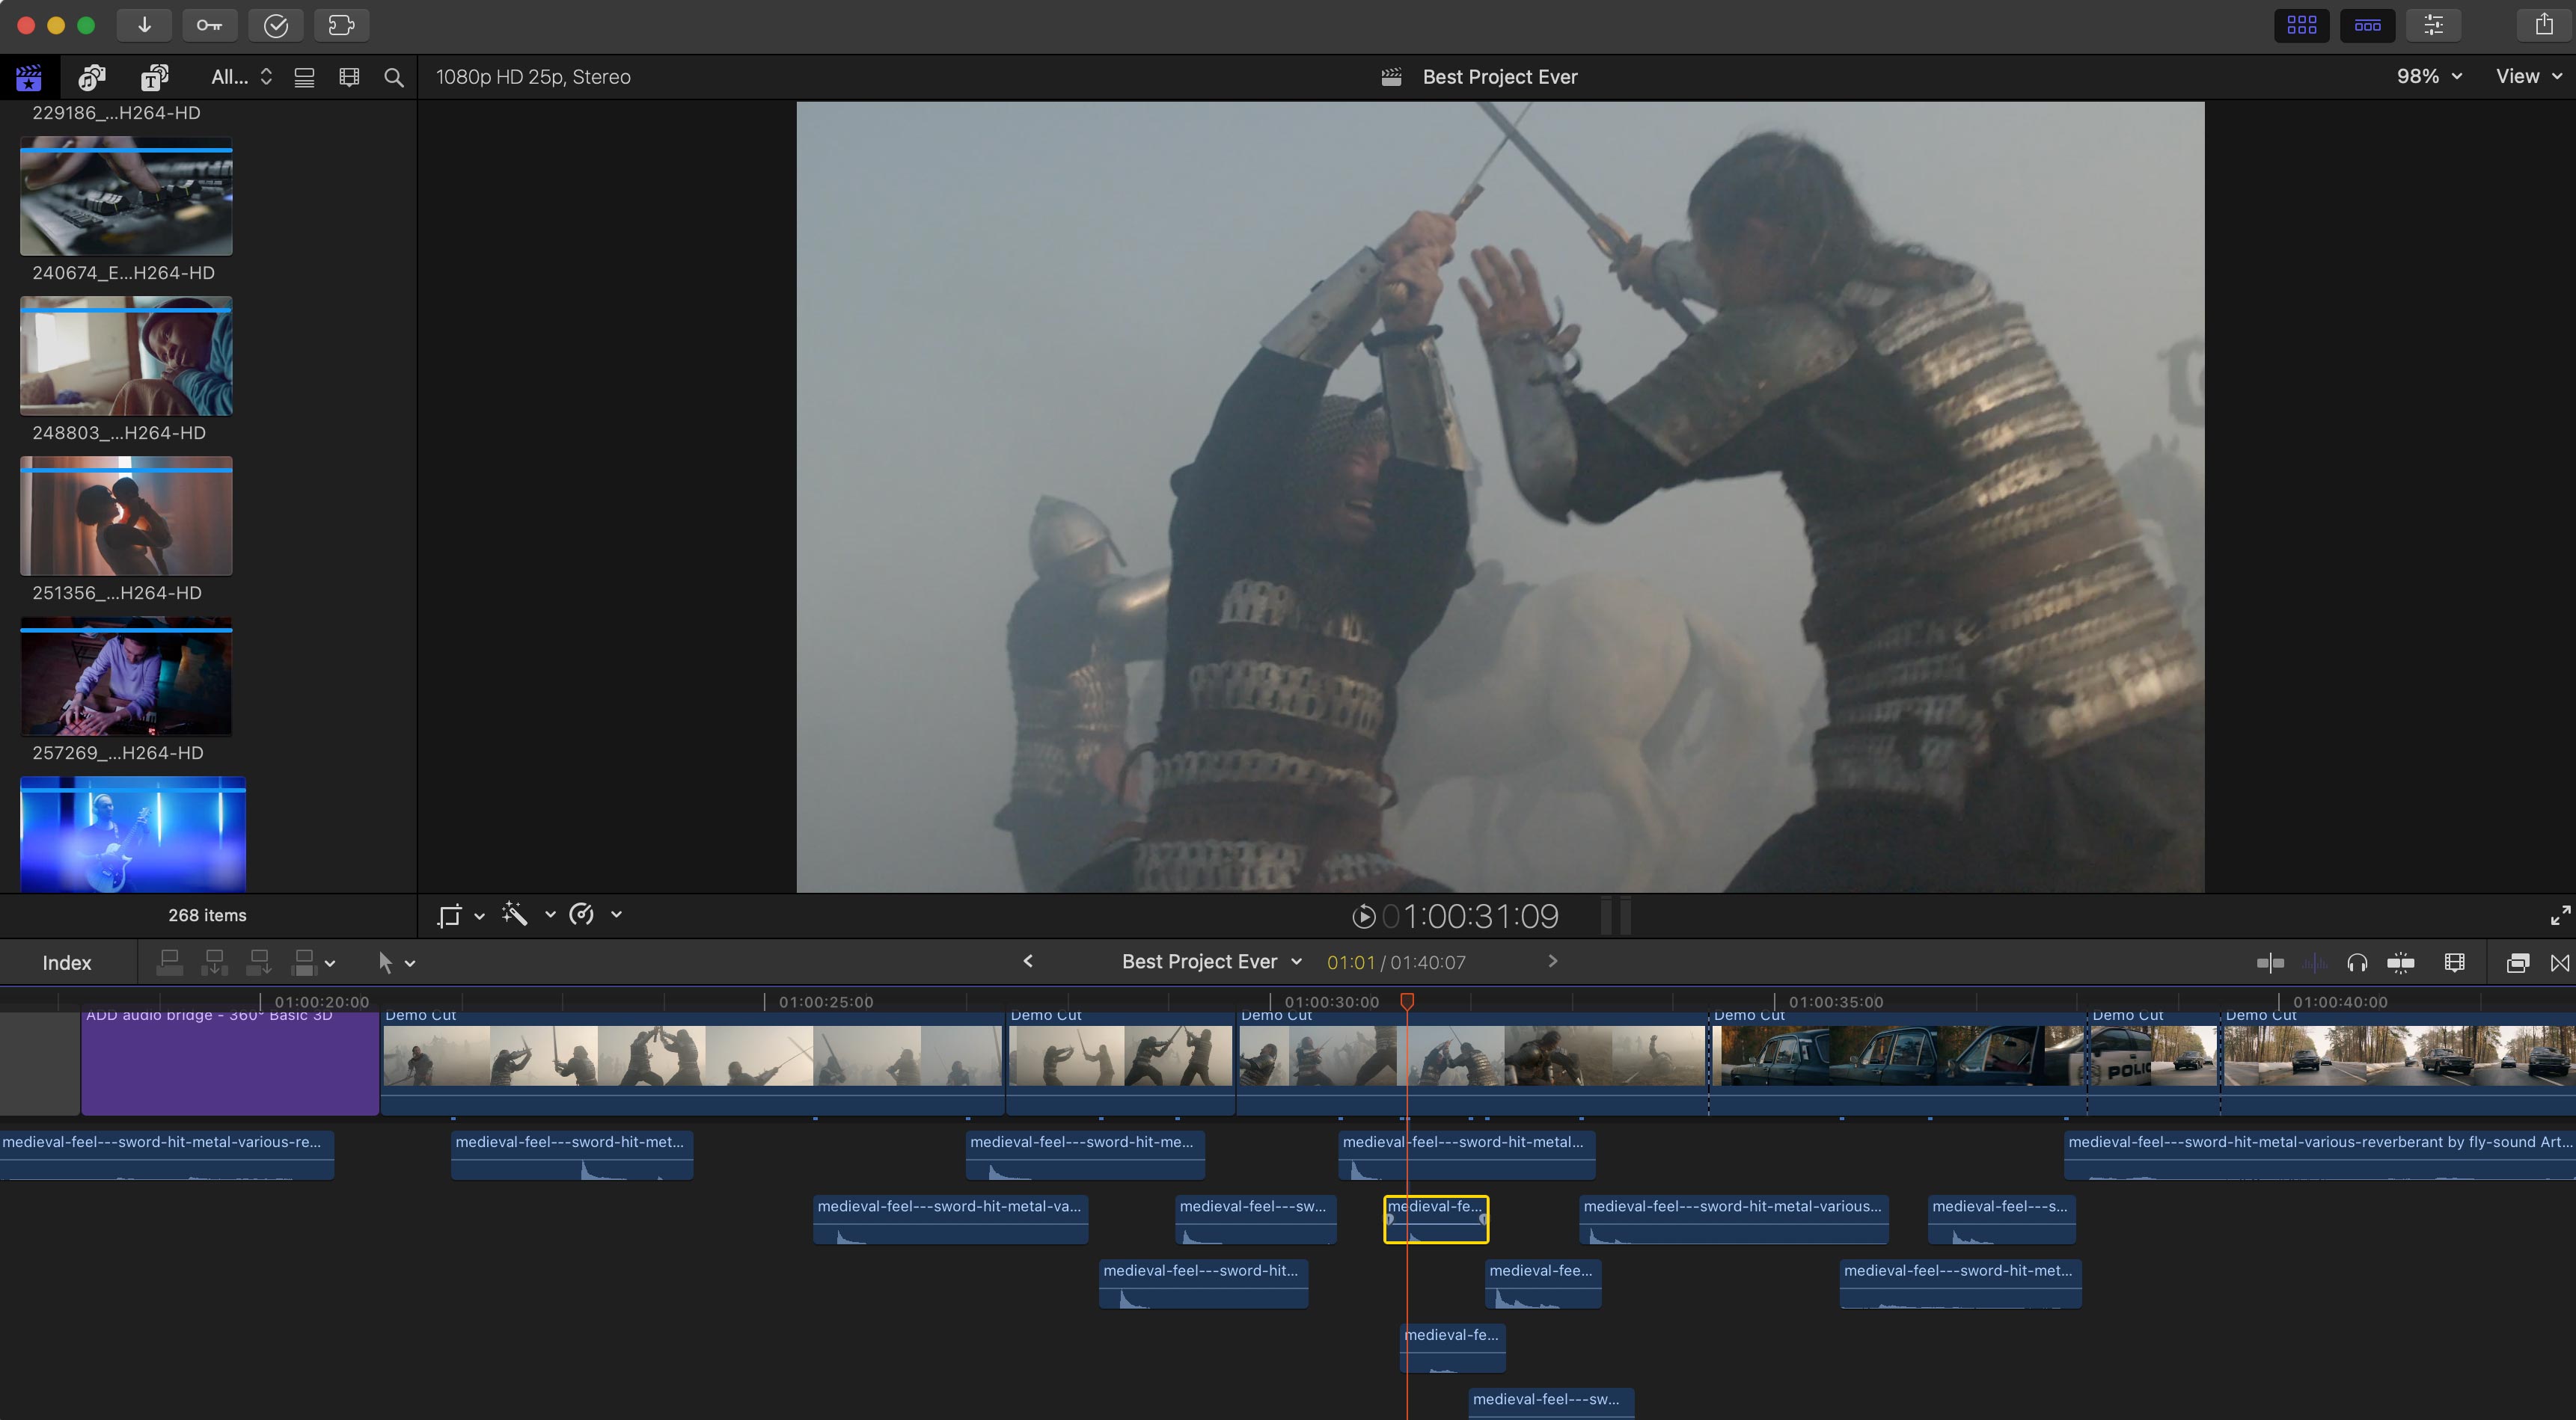
Task: Show Background Tasks checkmark icon
Action: [276, 25]
